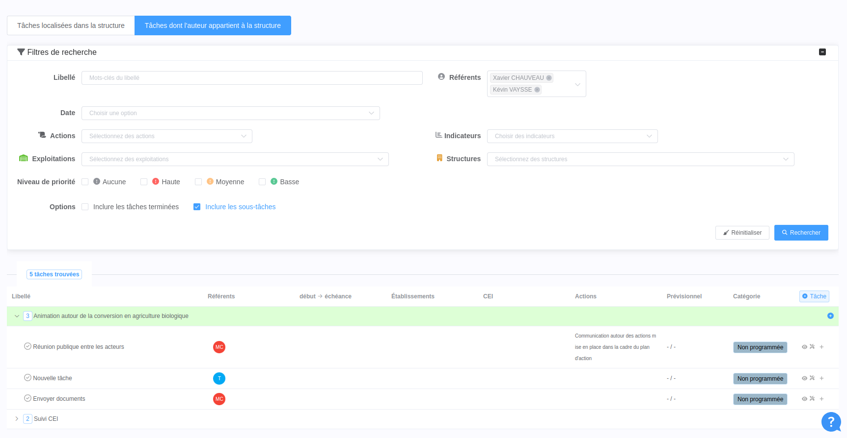
Task: Switch to Tâches localisées dans la structure tab
Action: pos(71,25)
